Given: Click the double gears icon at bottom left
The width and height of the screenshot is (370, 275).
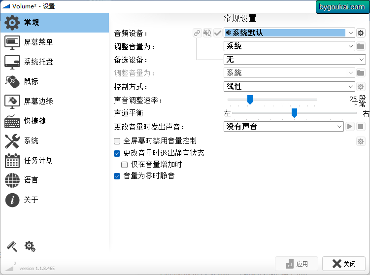Looking at the screenshot, I should click(30, 246).
